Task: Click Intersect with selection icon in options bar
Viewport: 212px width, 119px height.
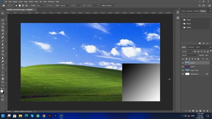Action: point(26,6)
